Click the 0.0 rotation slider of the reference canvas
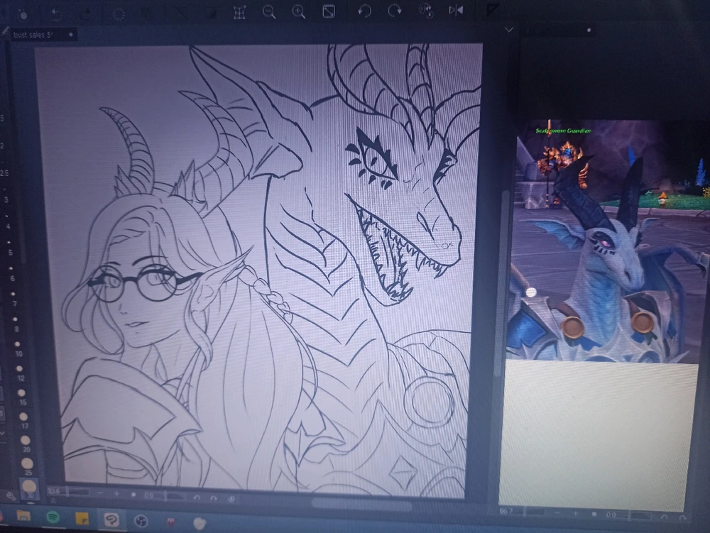 pyautogui.click(x=629, y=515)
